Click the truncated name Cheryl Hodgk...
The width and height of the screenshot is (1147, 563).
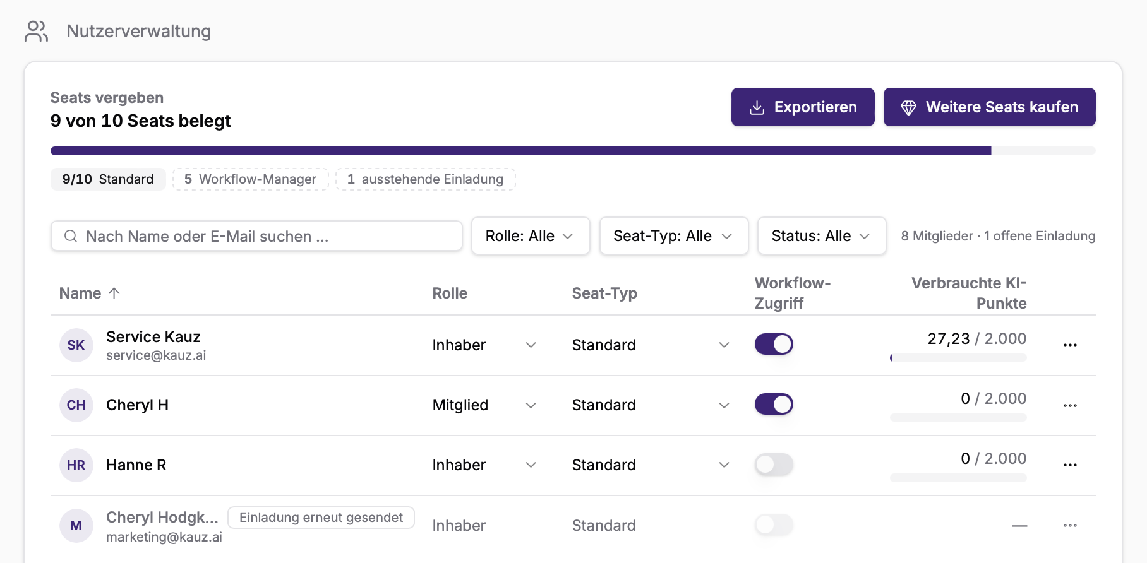[x=162, y=518]
